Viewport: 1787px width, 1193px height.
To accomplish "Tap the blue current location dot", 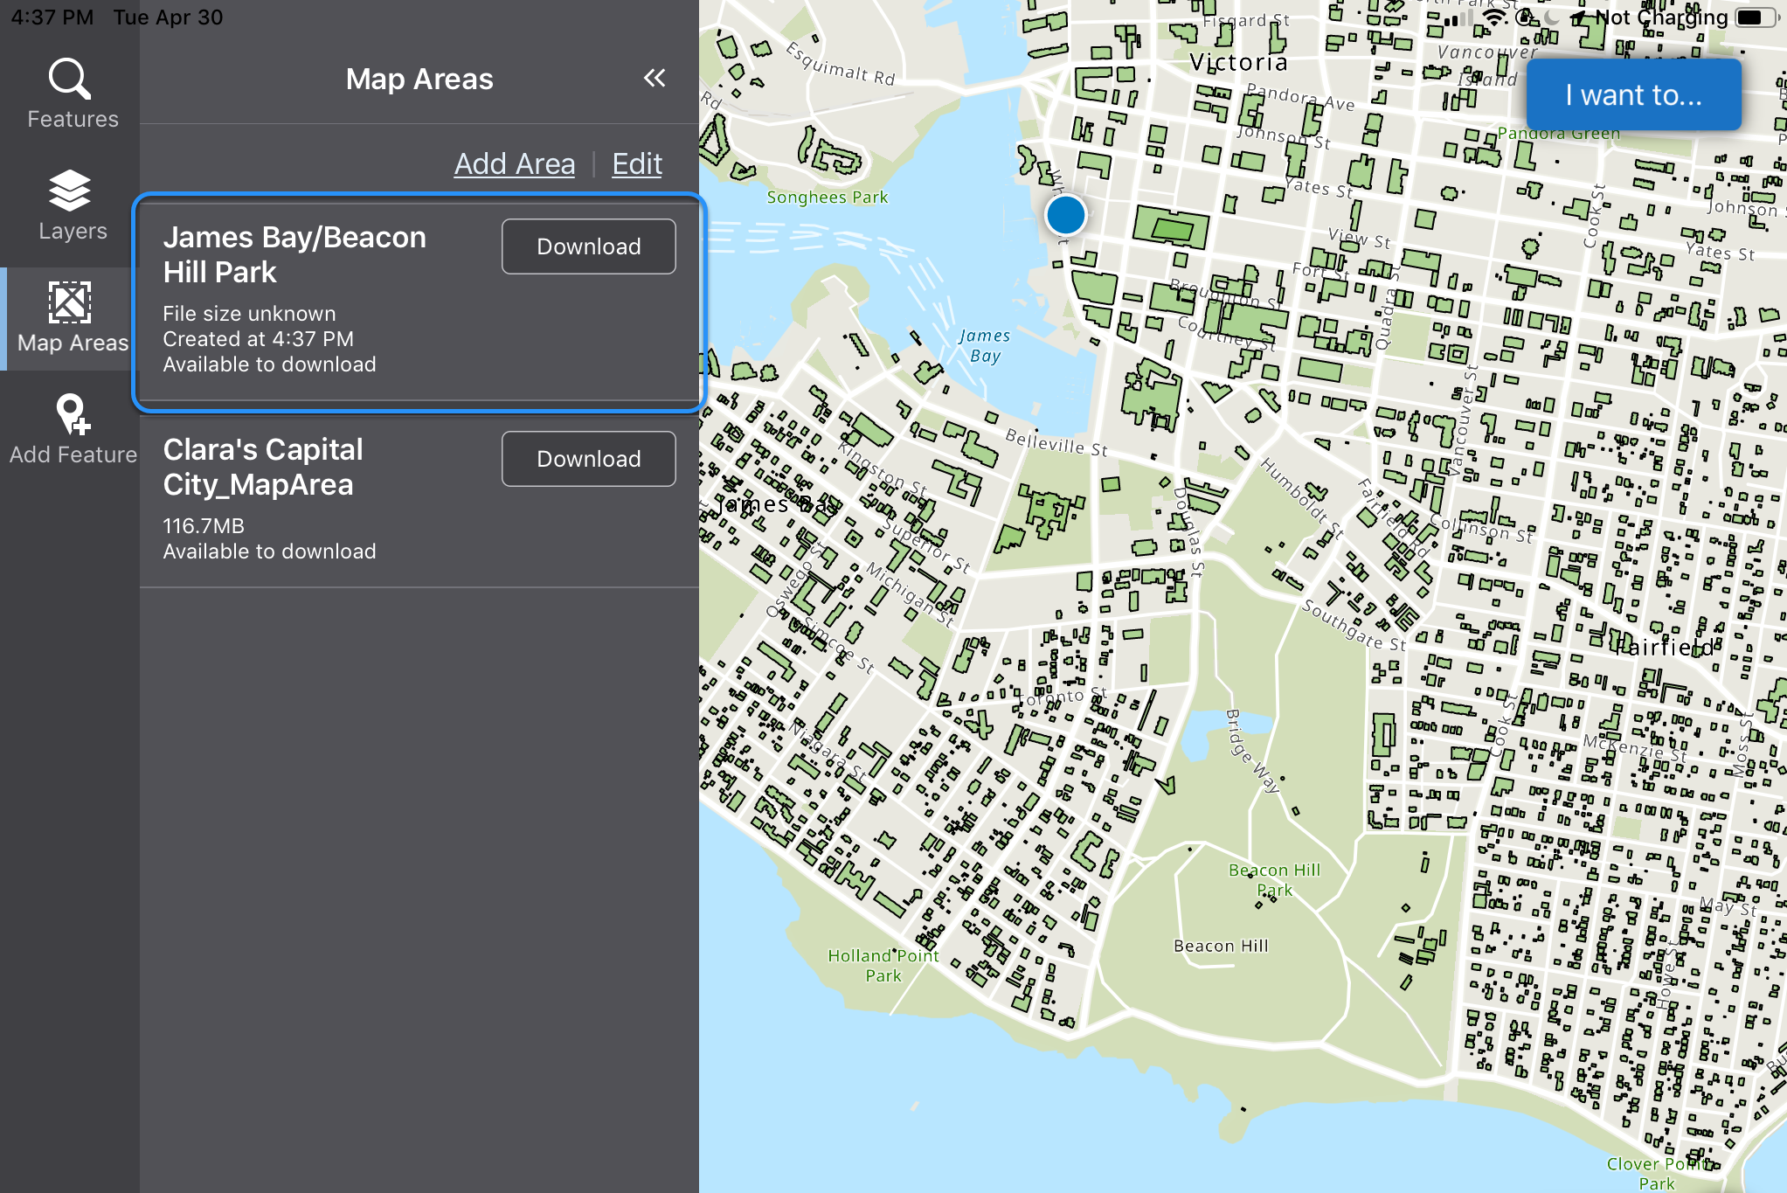I will (x=1066, y=215).
